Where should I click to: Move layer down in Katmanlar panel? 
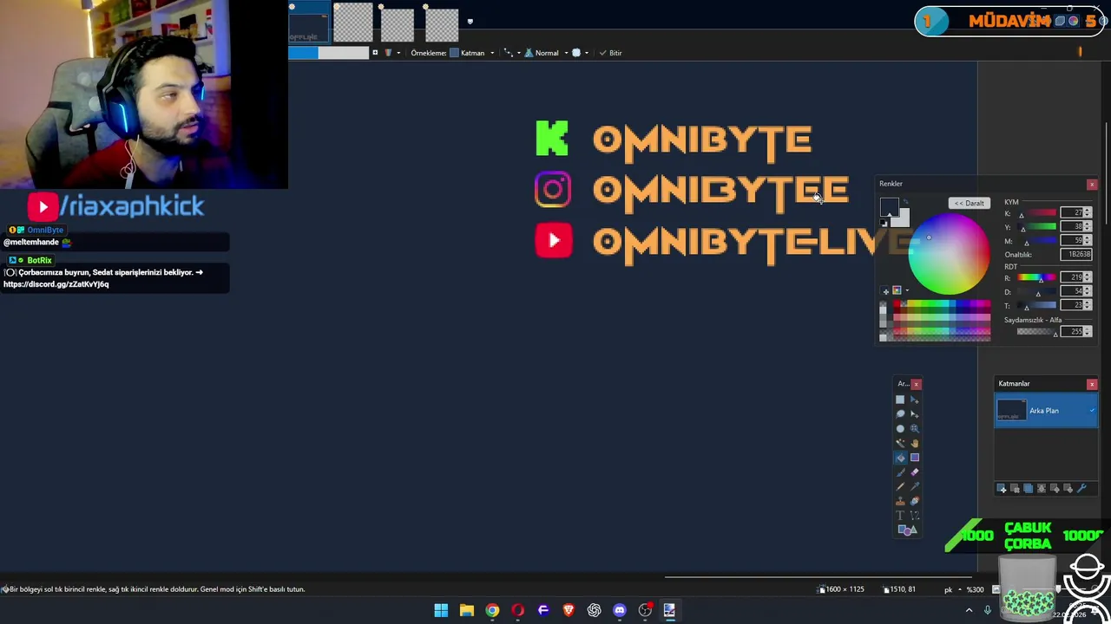point(1068,489)
